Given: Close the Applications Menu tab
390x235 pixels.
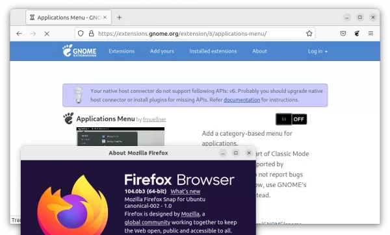Looking at the screenshot, I should click(105, 18).
